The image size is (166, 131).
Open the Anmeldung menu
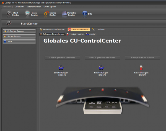tap(7, 7)
